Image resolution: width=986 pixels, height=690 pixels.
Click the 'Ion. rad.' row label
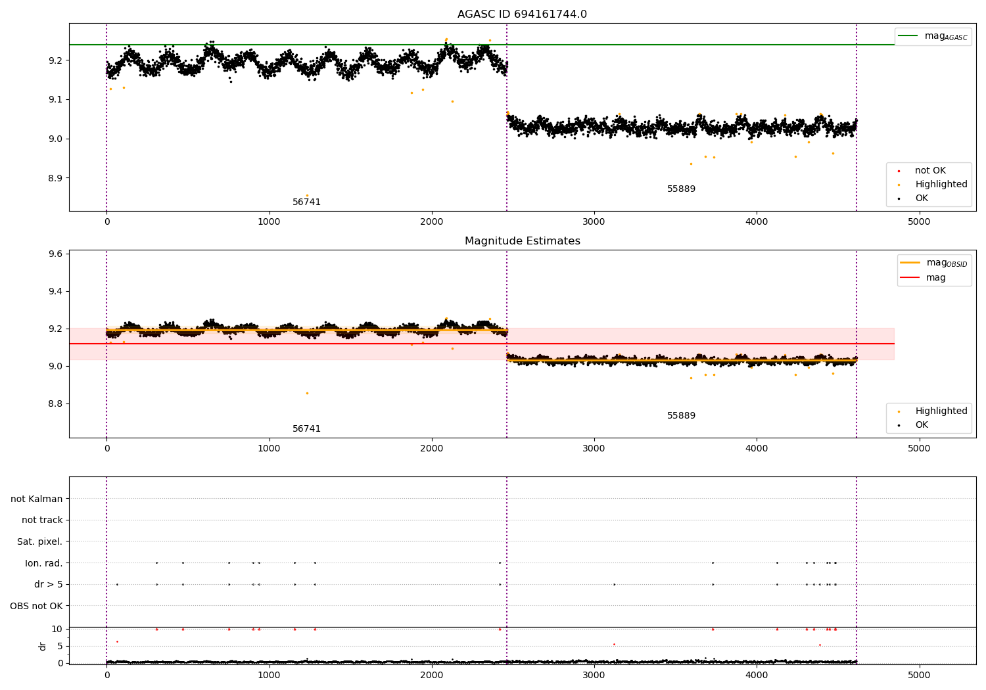pyautogui.click(x=44, y=563)
